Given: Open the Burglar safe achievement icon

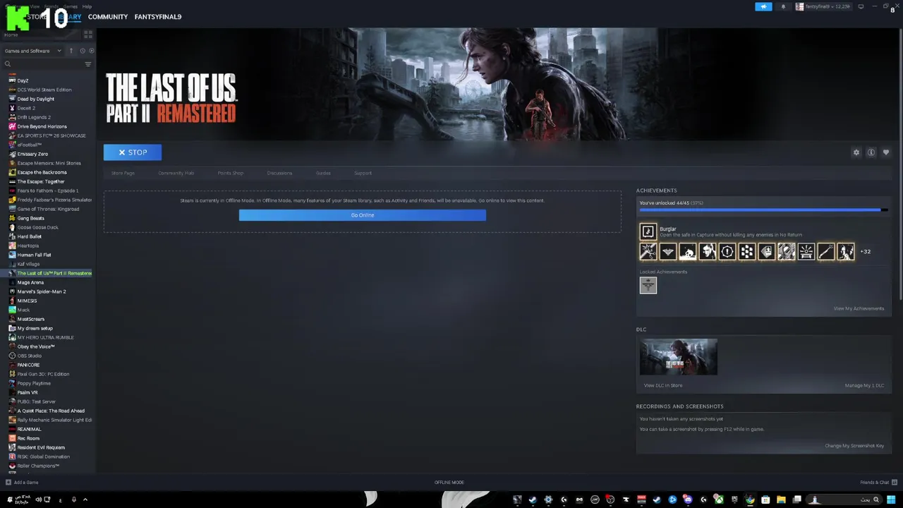Looking at the screenshot, I should (x=648, y=231).
